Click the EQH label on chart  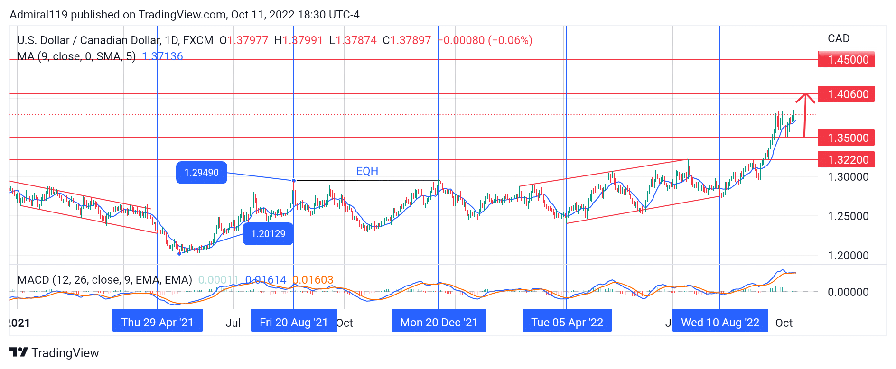click(x=367, y=171)
